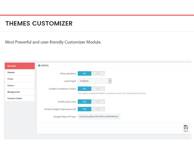
Task: Disable Countdown Timers by clicking NO
Action: [98, 89]
